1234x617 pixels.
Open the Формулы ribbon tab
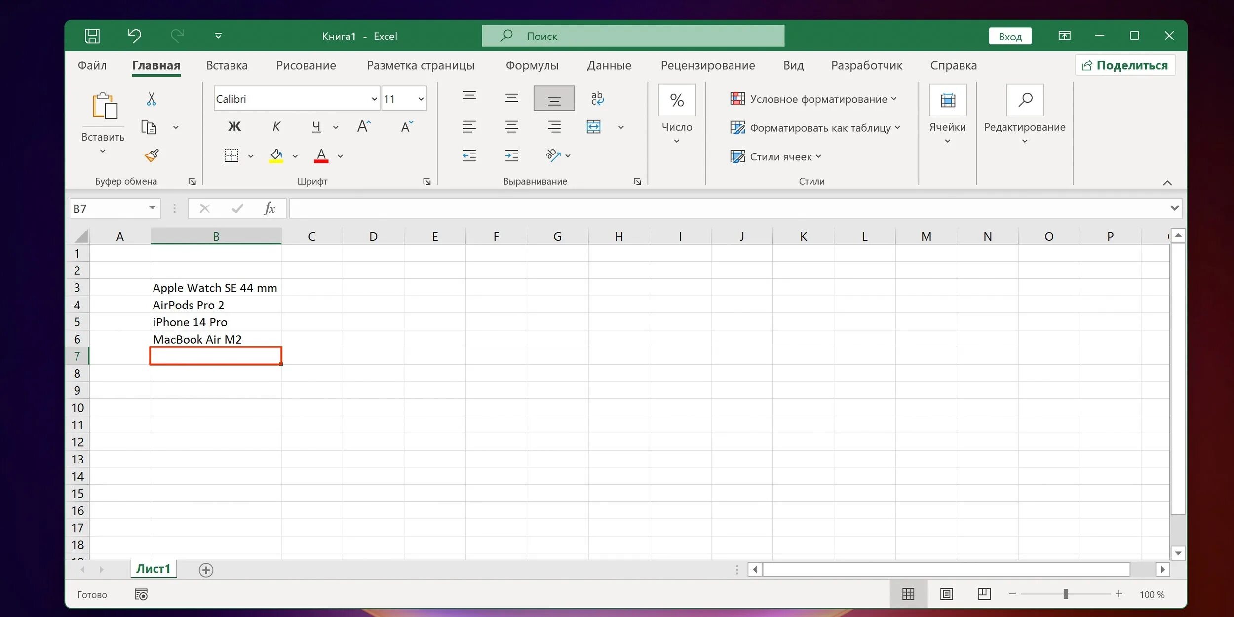click(532, 65)
